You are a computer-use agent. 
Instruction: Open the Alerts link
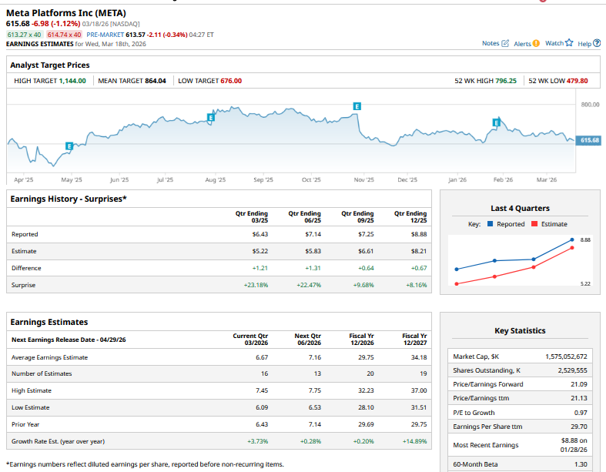tap(521, 44)
